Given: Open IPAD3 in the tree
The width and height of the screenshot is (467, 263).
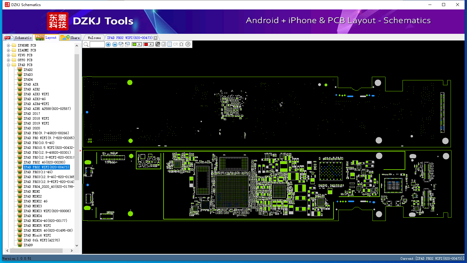Looking at the screenshot, I should (28, 75).
